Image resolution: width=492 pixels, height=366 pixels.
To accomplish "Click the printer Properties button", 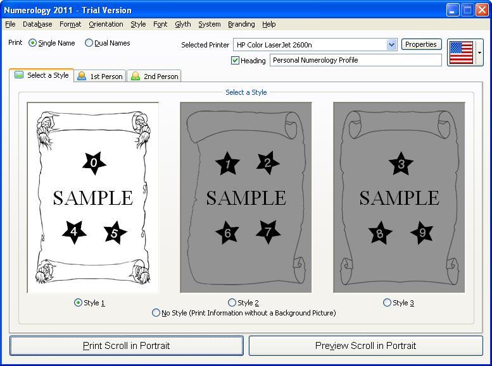I will [x=421, y=45].
